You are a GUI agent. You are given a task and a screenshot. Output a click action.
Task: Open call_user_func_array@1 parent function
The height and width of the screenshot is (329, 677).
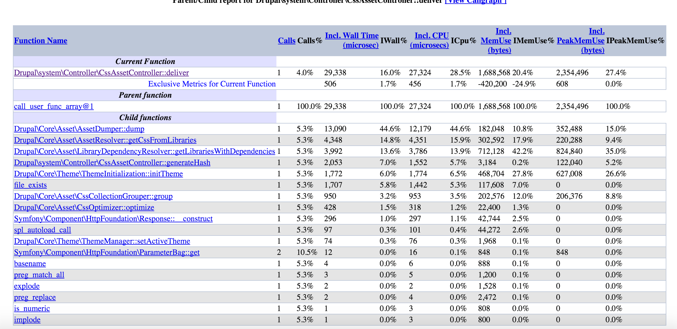53,106
